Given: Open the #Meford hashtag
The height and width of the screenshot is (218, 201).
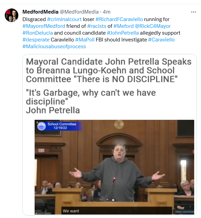Looking at the screenshot, I should tap(124, 26).
